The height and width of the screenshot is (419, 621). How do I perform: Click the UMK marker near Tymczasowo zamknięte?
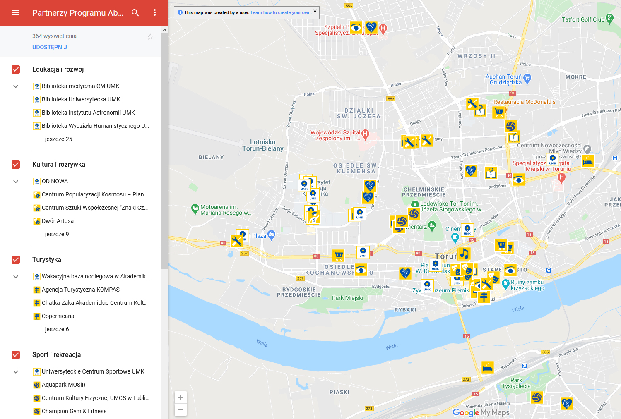click(x=553, y=160)
